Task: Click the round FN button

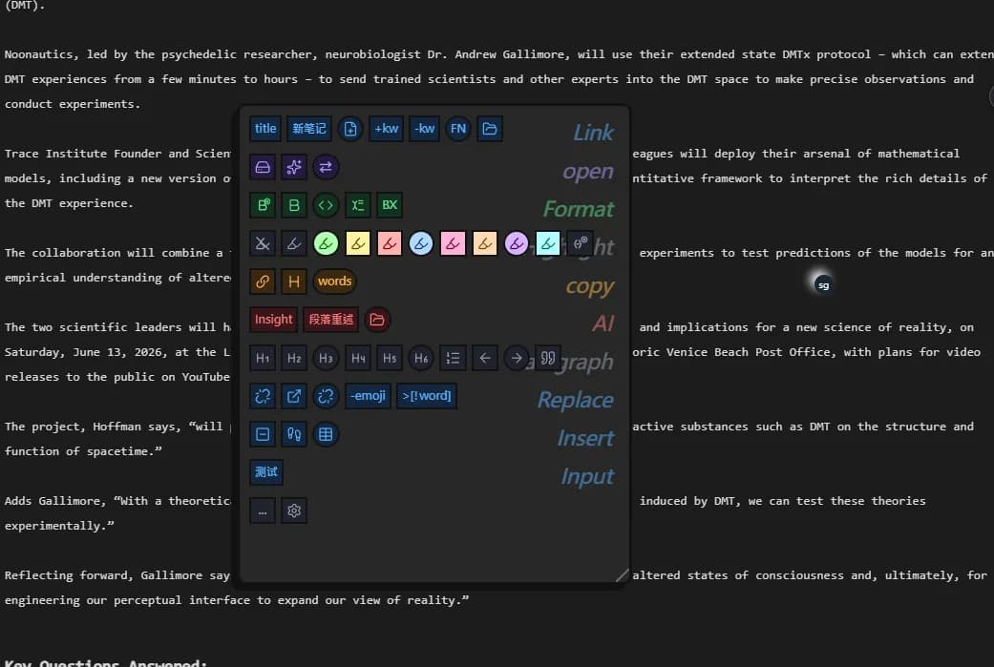Action: coord(457,129)
